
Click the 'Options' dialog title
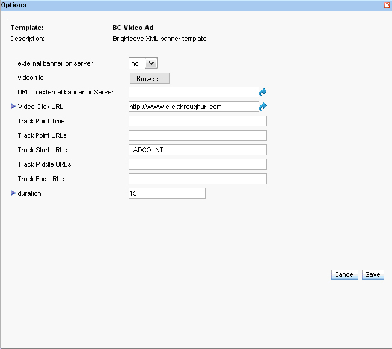tap(14, 5)
